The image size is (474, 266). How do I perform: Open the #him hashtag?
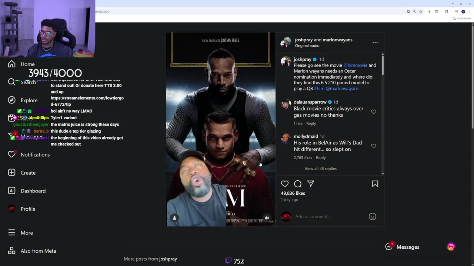click(319, 89)
